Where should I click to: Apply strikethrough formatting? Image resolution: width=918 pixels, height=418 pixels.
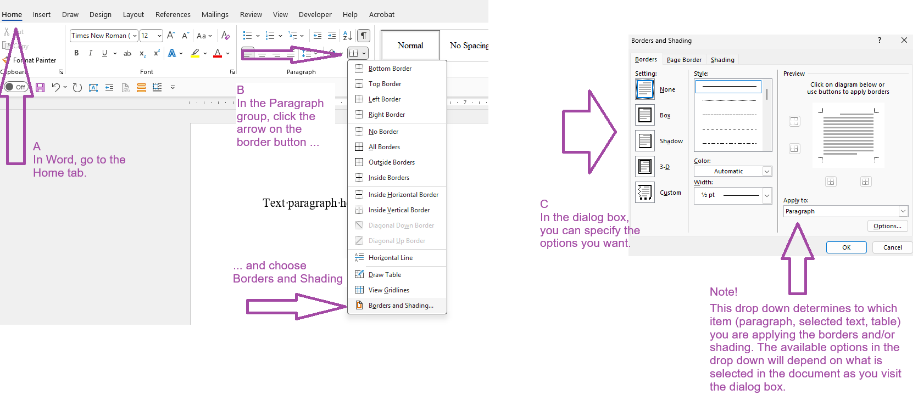click(x=127, y=53)
